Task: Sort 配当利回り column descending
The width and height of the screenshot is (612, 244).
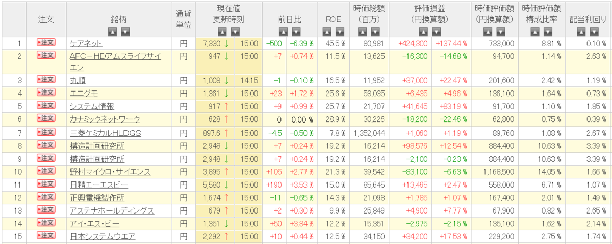Action: pyautogui.click(x=594, y=32)
